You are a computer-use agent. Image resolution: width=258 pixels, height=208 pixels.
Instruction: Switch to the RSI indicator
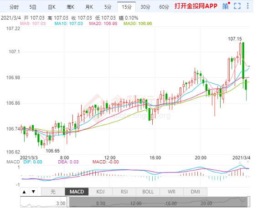124,192
